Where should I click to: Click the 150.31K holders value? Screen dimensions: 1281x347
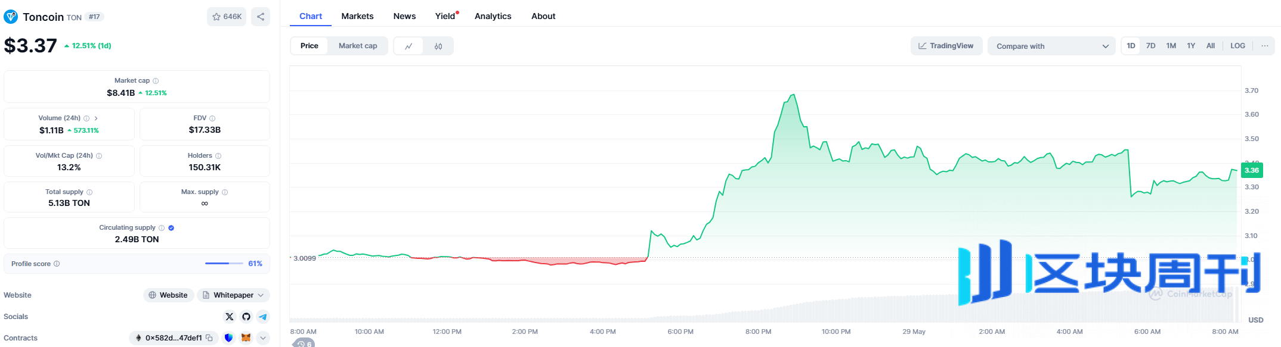pos(205,168)
